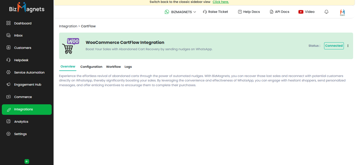Open API Docs link
The height and width of the screenshot is (165, 356).
(x=279, y=12)
